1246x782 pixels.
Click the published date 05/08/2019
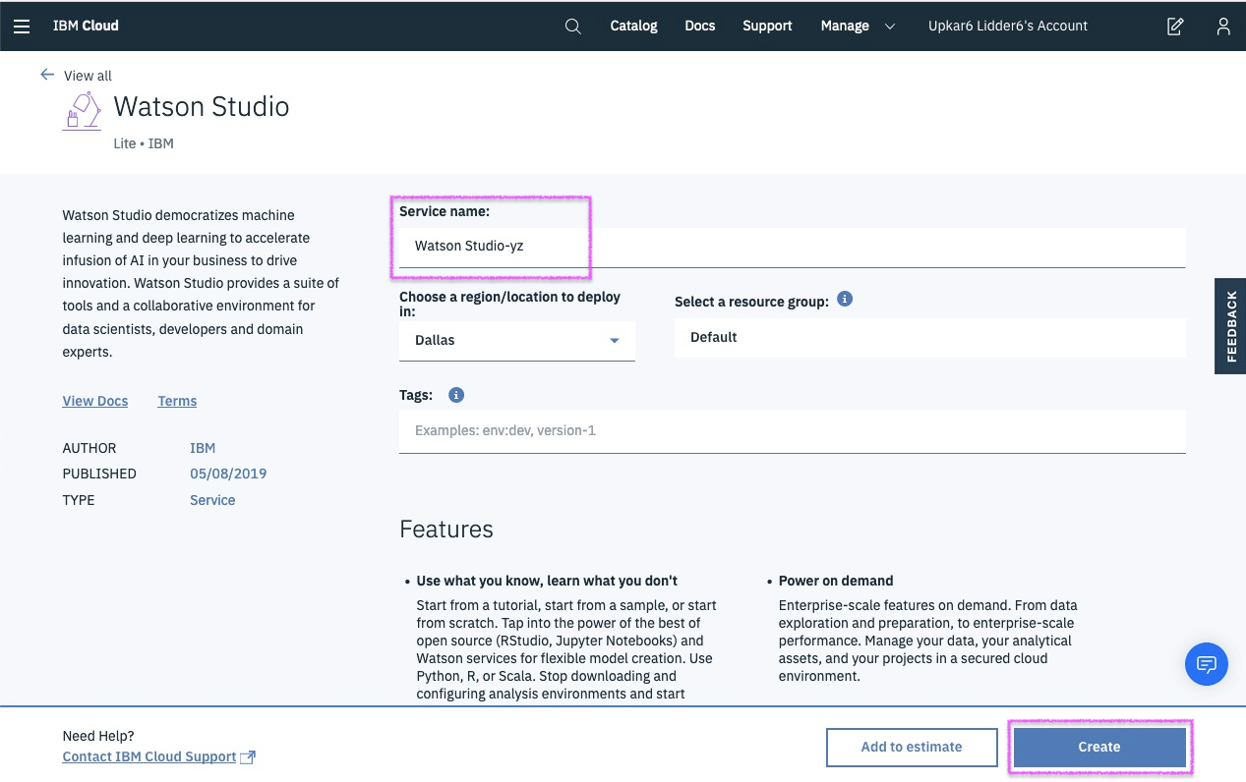pos(228,474)
